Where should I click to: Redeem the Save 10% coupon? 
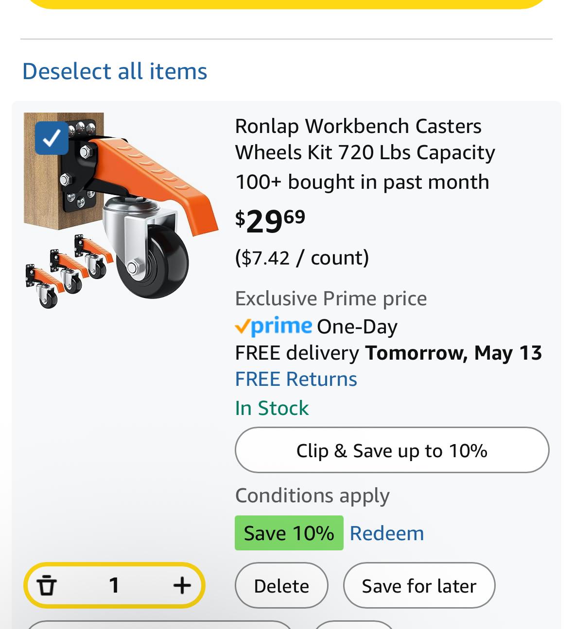click(386, 533)
